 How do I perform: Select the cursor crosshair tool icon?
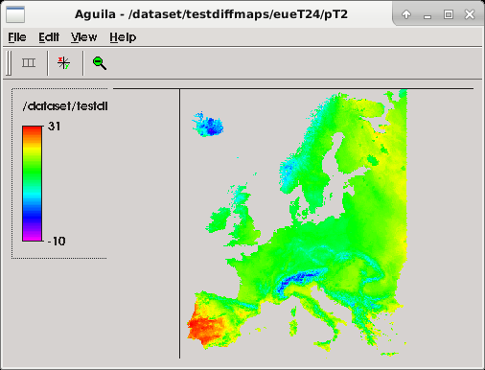[63, 62]
